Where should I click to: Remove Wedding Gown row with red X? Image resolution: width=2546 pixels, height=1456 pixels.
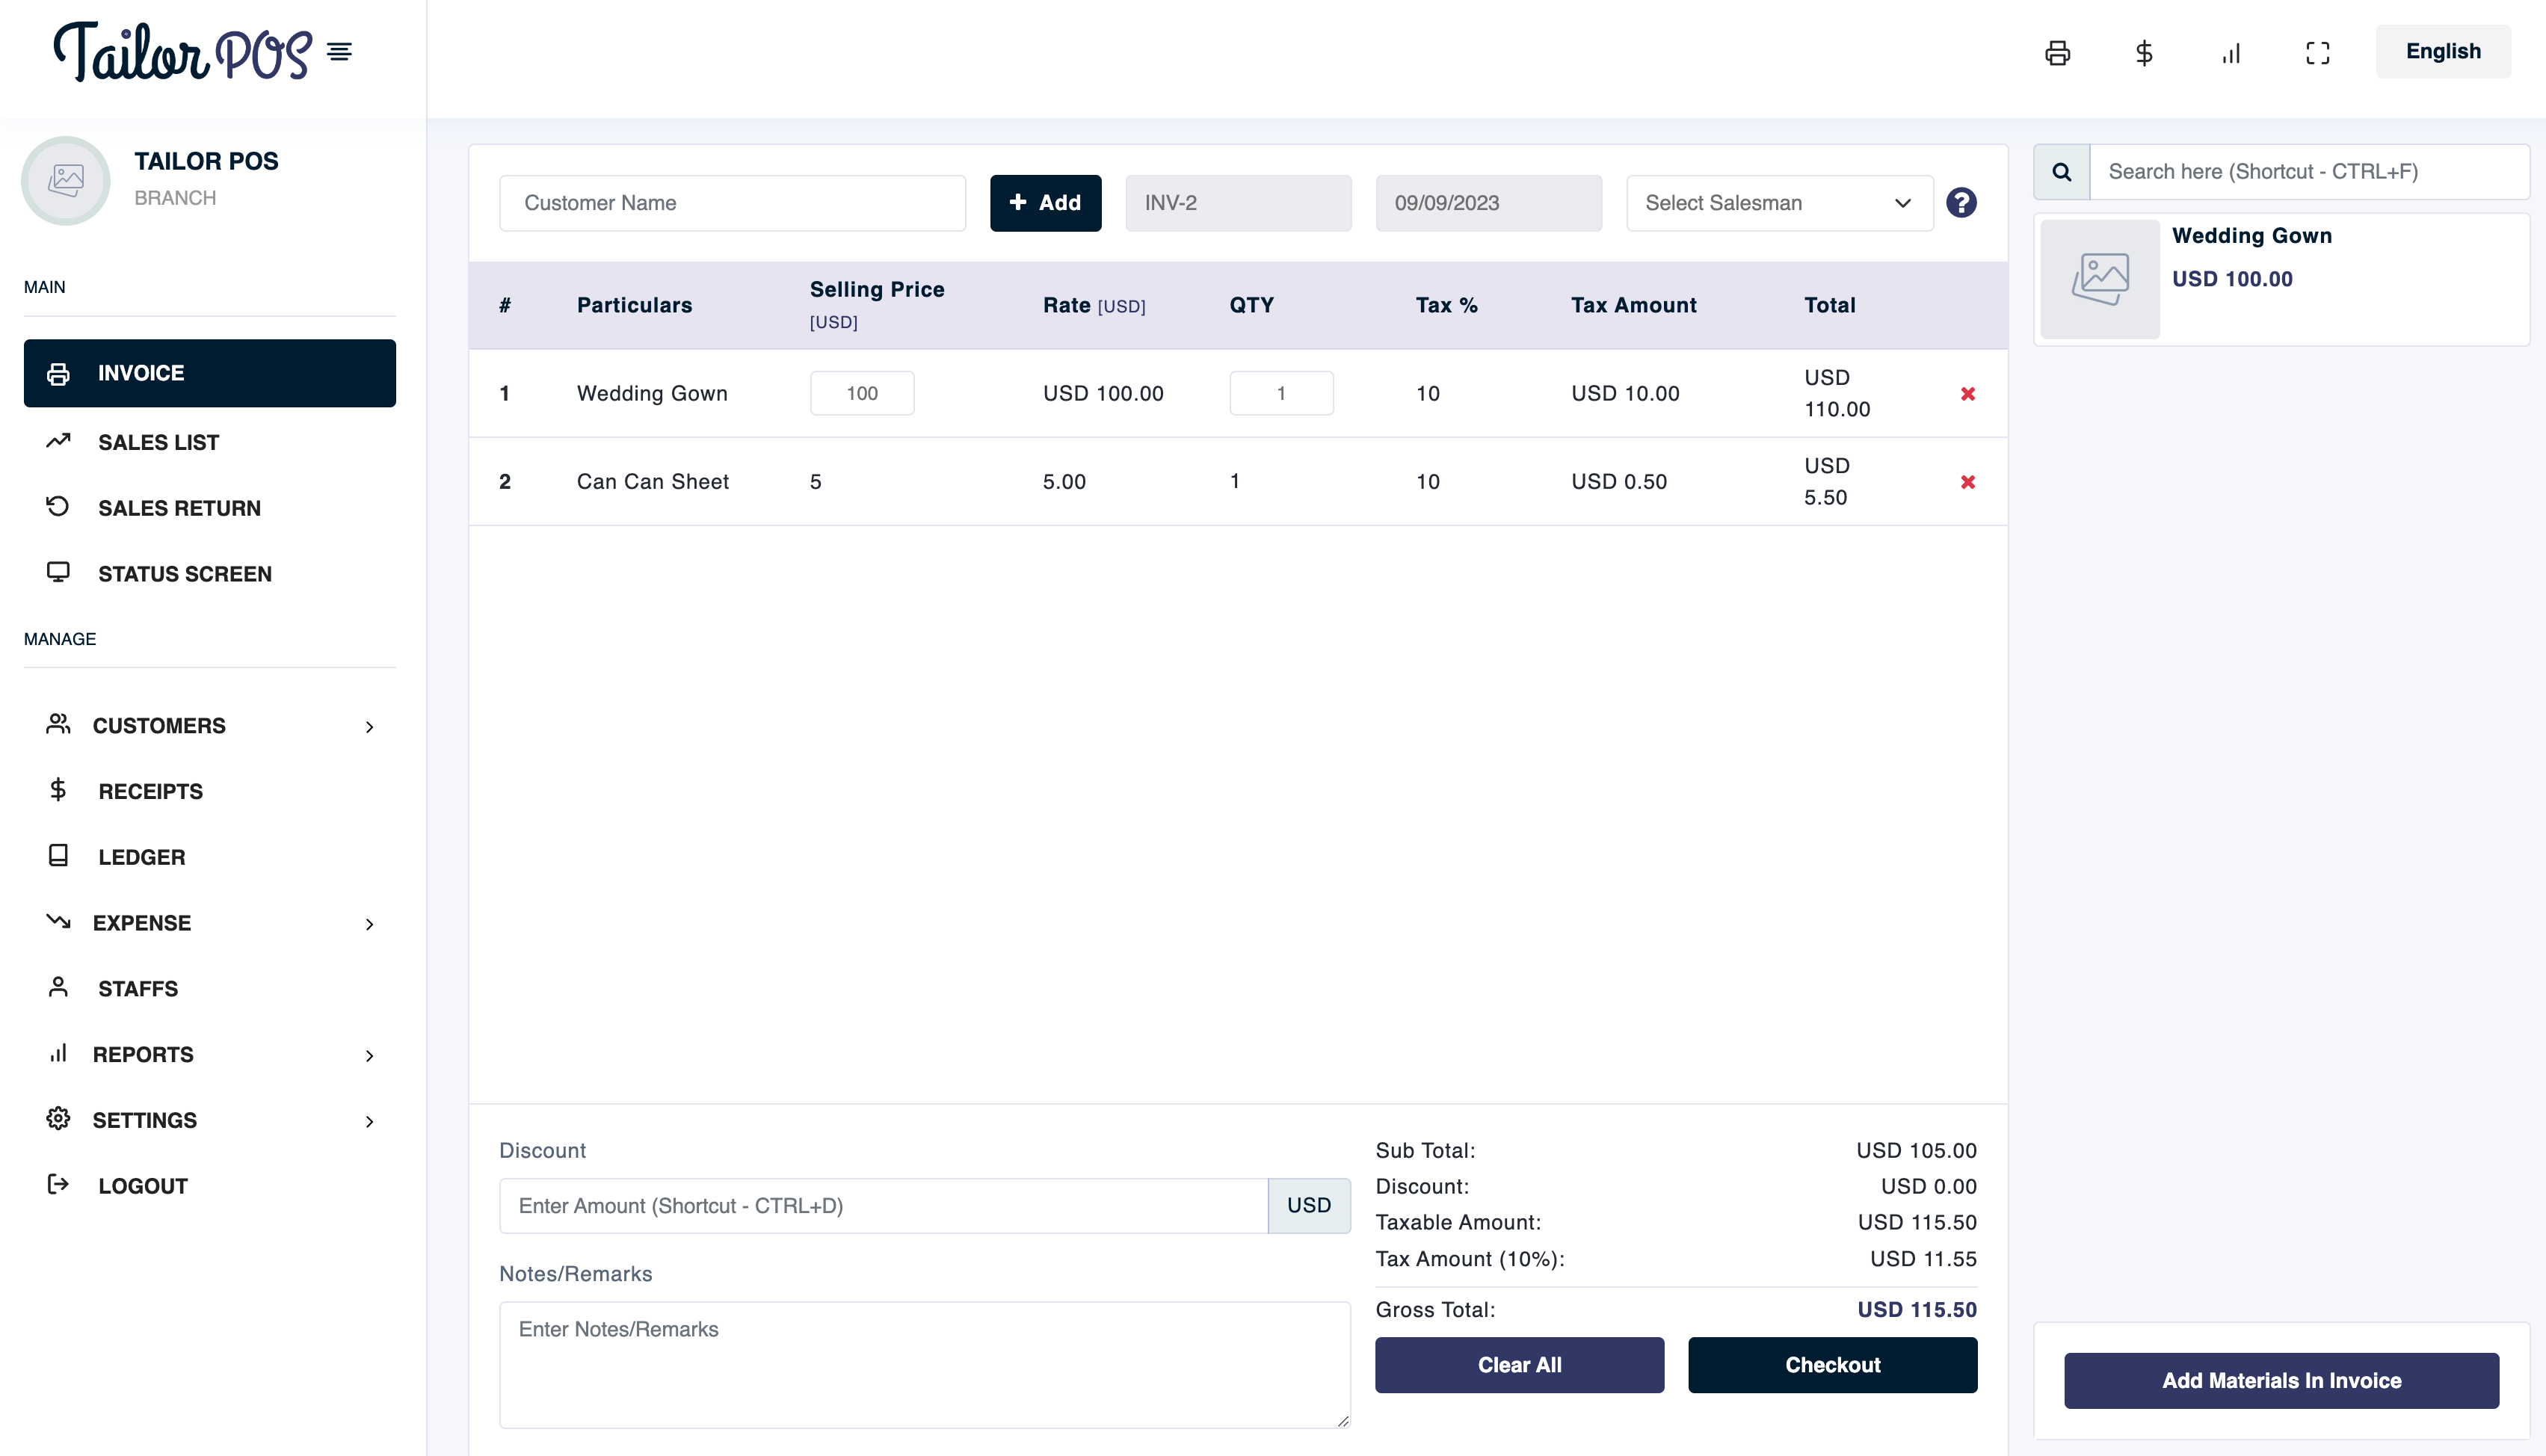pos(1967,394)
